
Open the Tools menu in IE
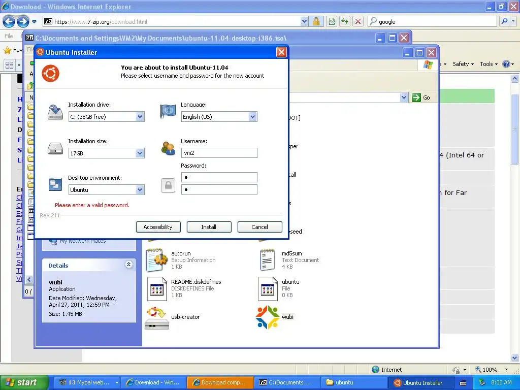pos(489,64)
